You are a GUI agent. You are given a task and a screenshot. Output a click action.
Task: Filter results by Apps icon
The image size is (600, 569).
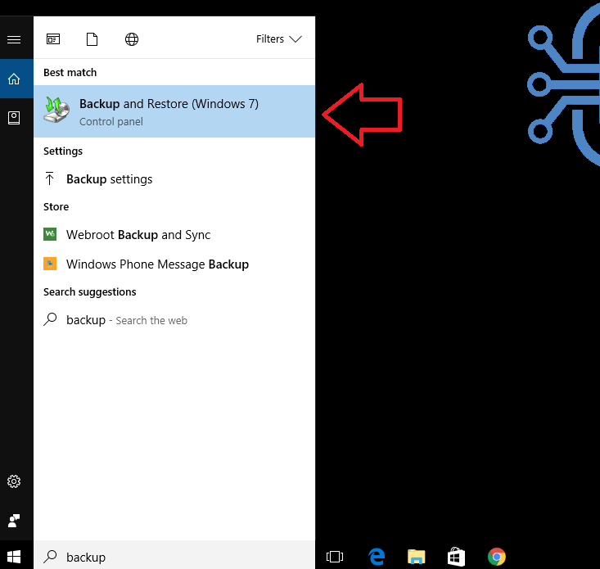point(53,39)
